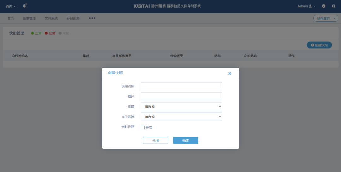Screen dimensions: 341x172
Task: Expand the 集群 dropdown in dialog
Action: 182,106
